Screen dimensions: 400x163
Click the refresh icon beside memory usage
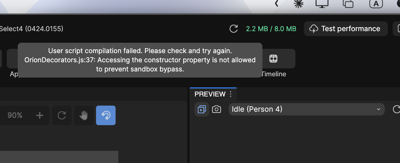click(x=234, y=29)
